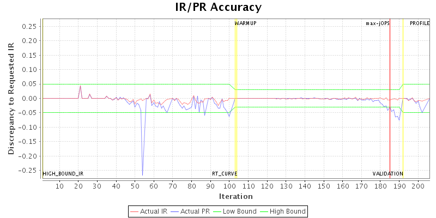Click the Actual IR legend entry

(x=155, y=211)
